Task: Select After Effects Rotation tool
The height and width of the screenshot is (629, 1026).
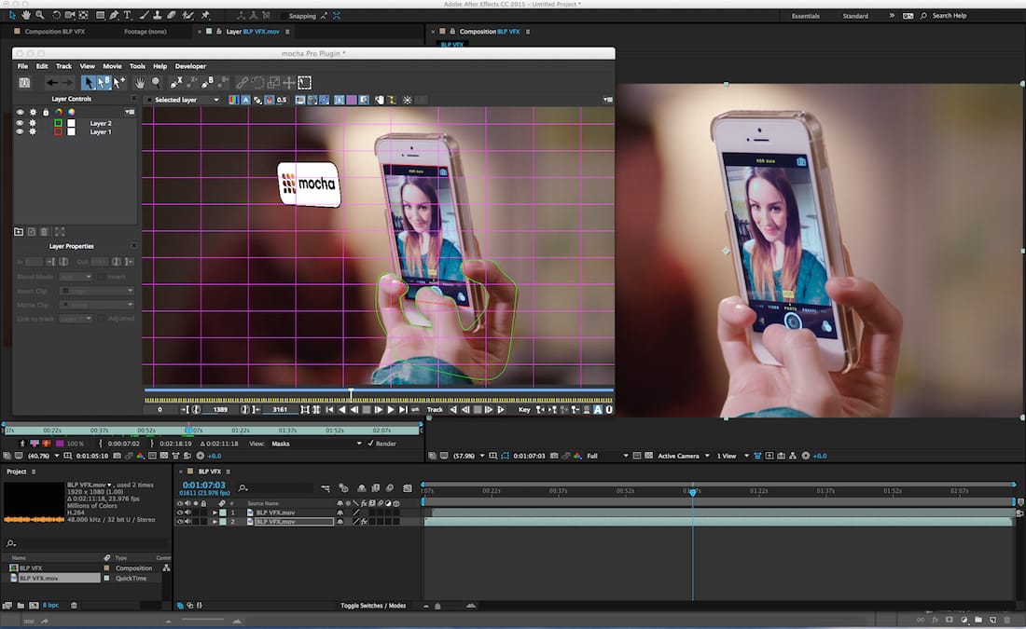Action: click(56, 15)
